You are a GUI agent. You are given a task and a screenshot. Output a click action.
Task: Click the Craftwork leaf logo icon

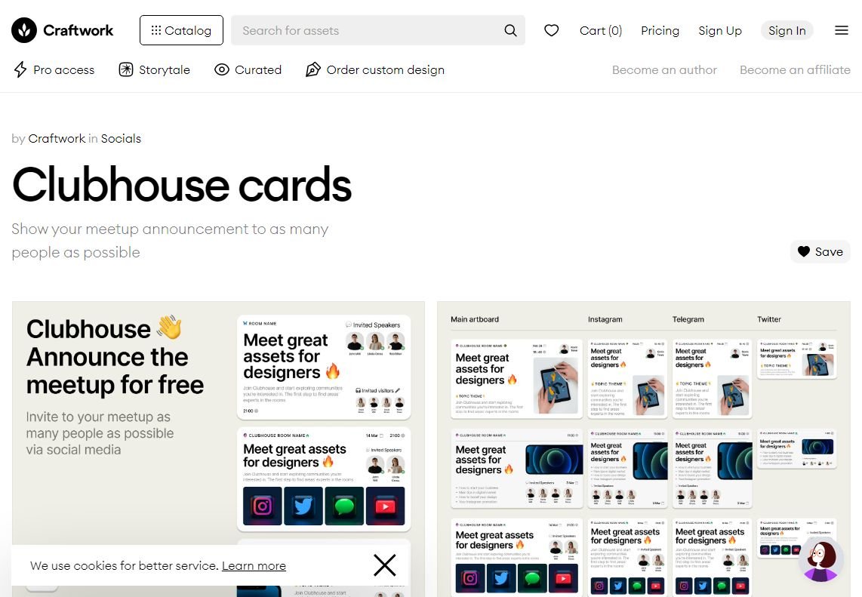click(x=24, y=30)
